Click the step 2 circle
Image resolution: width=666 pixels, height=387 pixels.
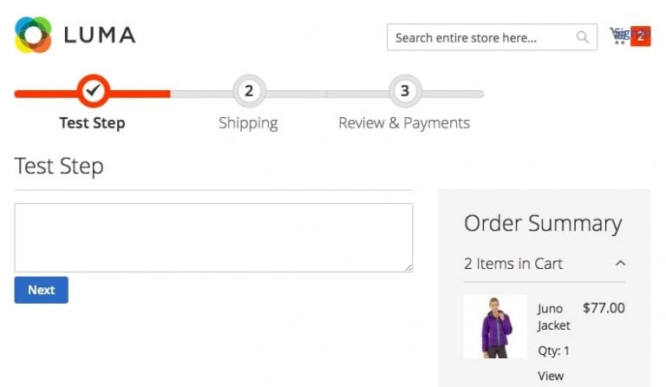(248, 90)
